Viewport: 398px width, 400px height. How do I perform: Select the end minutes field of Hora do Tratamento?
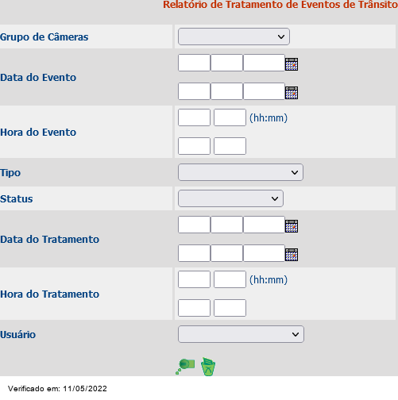230,308
